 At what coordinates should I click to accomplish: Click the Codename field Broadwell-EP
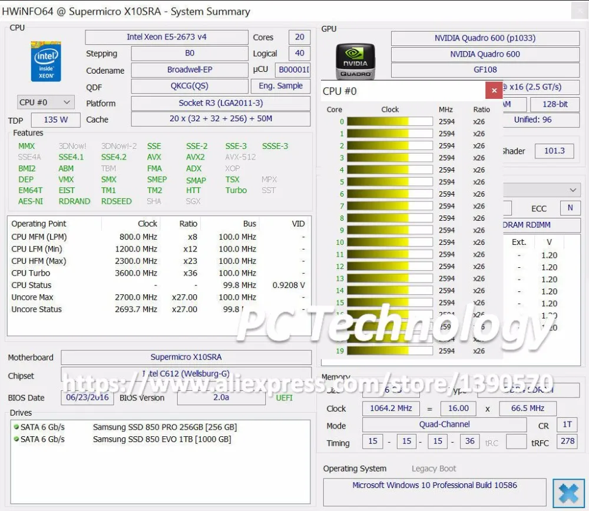click(x=189, y=70)
